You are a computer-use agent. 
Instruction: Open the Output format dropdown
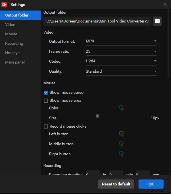(x=121, y=41)
